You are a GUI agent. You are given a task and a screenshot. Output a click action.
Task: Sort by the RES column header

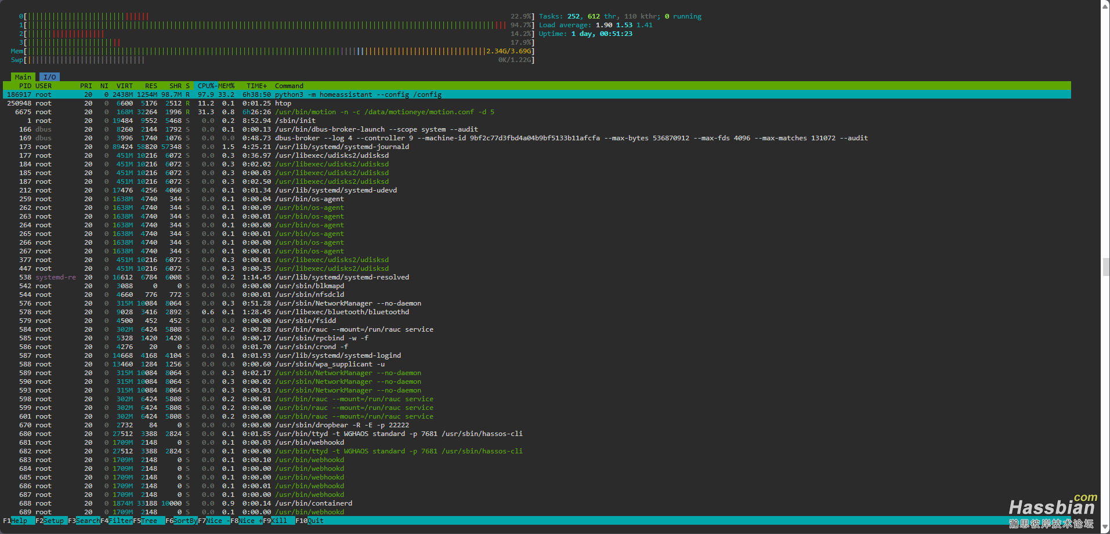(x=151, y=86)
